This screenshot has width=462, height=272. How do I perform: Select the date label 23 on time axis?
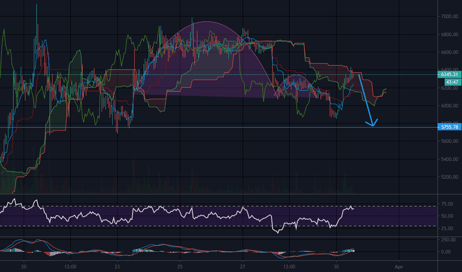pyautogui.click(x=117, y=267)
